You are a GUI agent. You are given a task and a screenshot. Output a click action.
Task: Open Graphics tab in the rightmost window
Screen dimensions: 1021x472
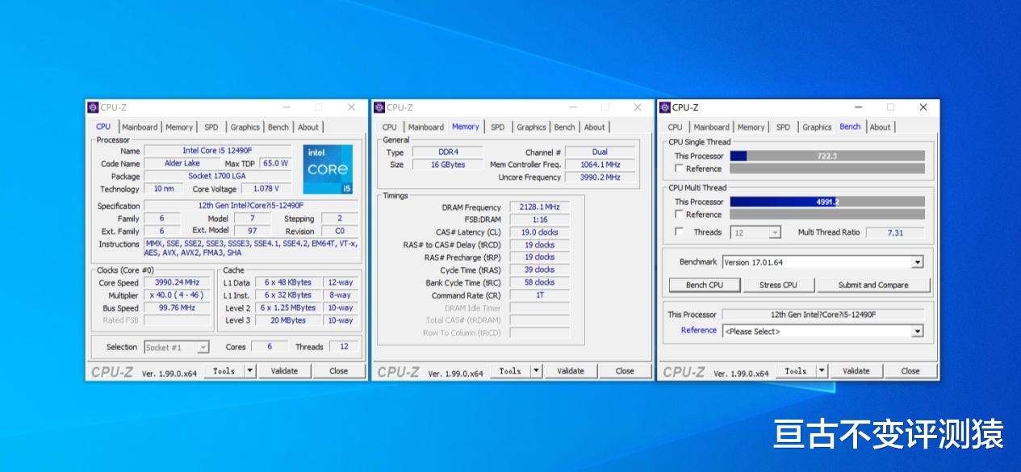pyautogui.click(x=816, y=127)
